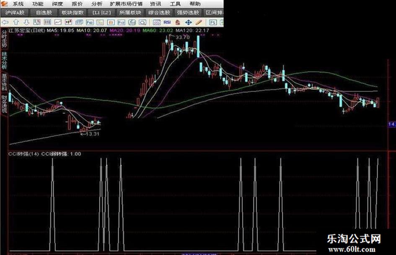The image size is (396, 255).
Task: Click the red S toolbar icon
Action: (x=178, y=23)
